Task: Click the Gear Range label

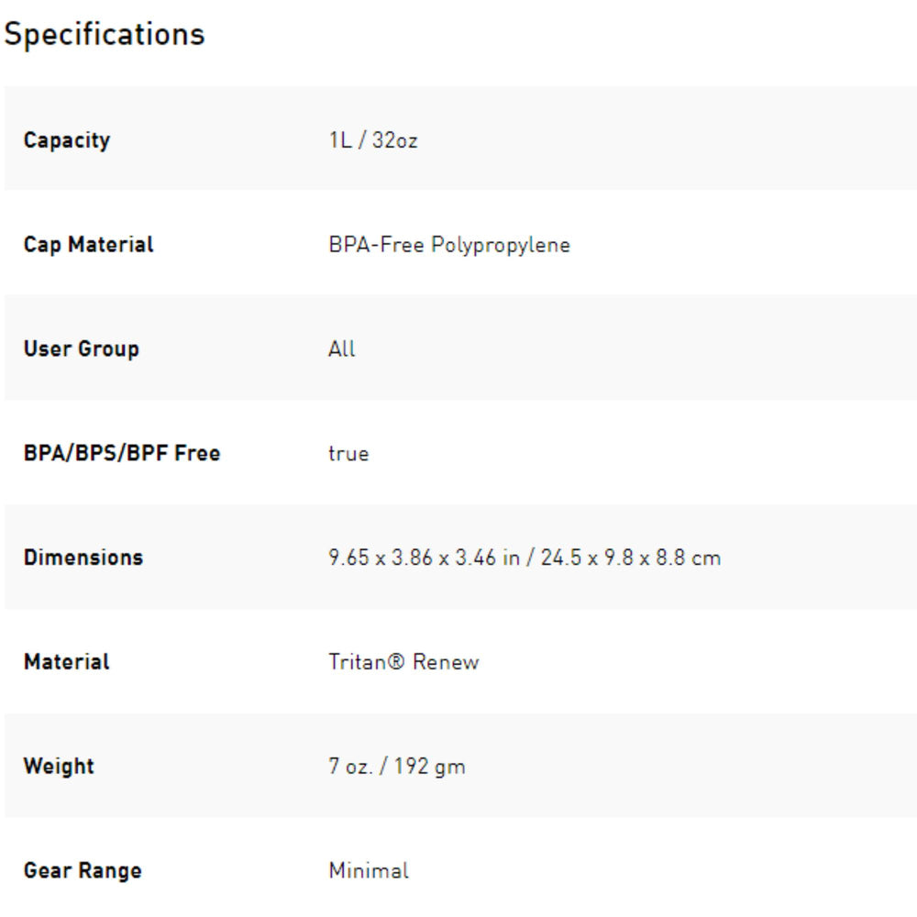Action: coord(83,870)
